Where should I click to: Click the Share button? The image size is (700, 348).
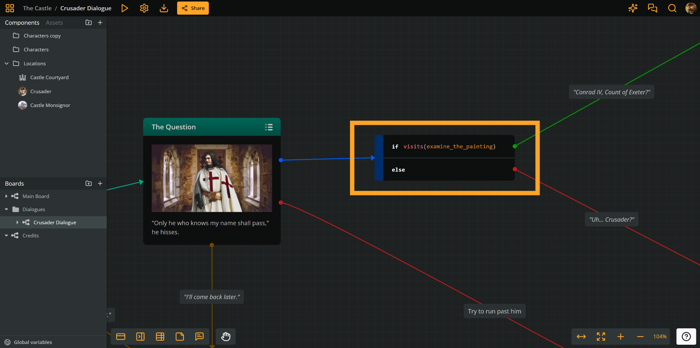193,8
